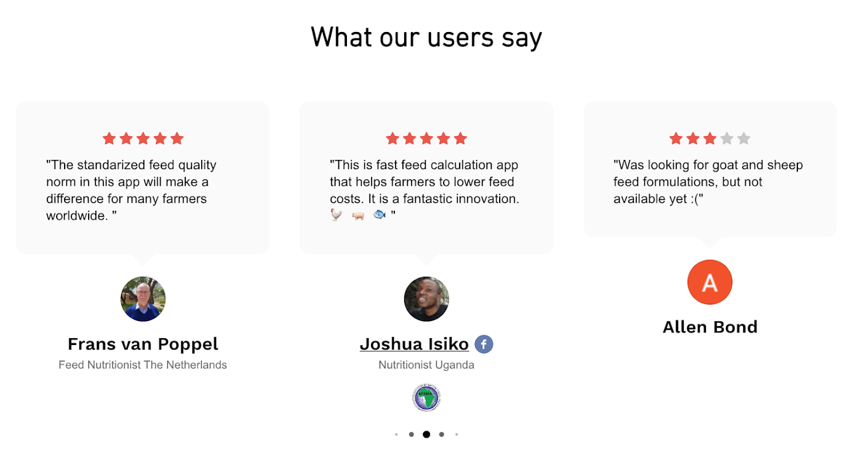This screenshot has height=457, width=854.
Task: Click the five-star rating in Joshua's review
Action: [426, 138]
